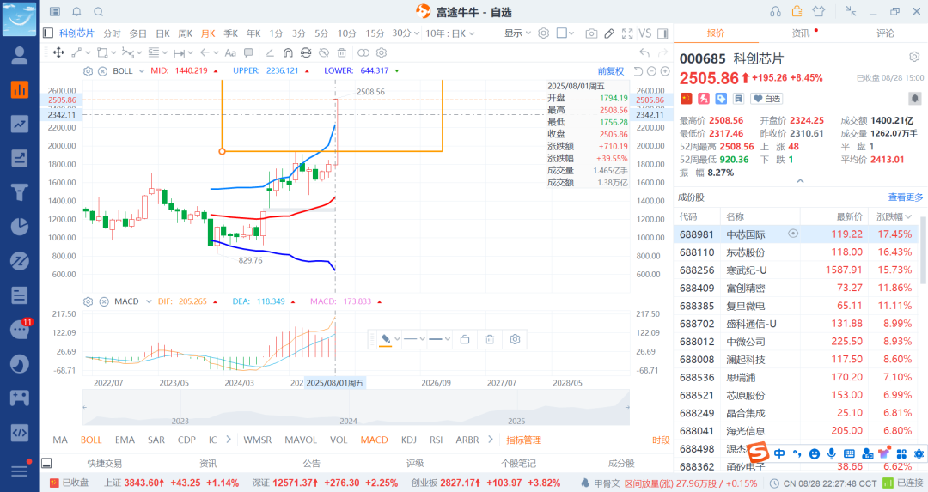Image resolution: width=928 pixels, height=492 pixels.
Task: Open the orange bar-chart quotes sidebar icon
Action: (20, 89)
